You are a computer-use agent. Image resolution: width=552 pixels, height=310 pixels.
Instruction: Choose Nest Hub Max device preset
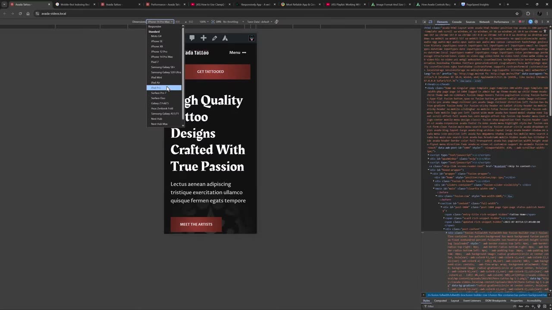164,124
